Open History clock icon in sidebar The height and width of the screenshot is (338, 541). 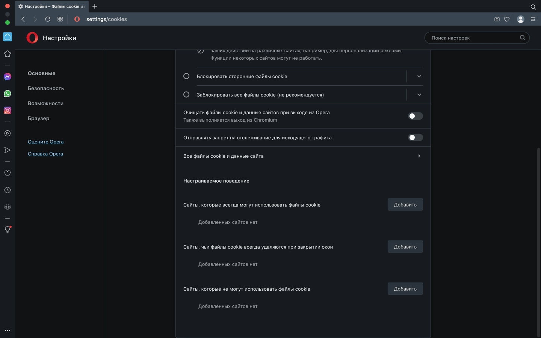pyautogui.click(x=8, y=190)
